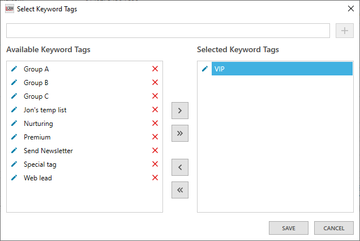The image size is (360, 241).
Task: Remove selected tag with left arrow
Action: [x=179, y=167]
